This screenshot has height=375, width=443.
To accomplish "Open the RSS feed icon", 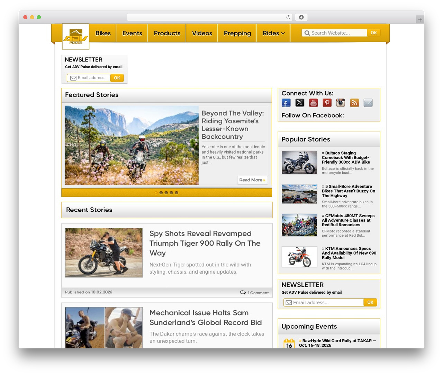I will [x=354, y=103].
